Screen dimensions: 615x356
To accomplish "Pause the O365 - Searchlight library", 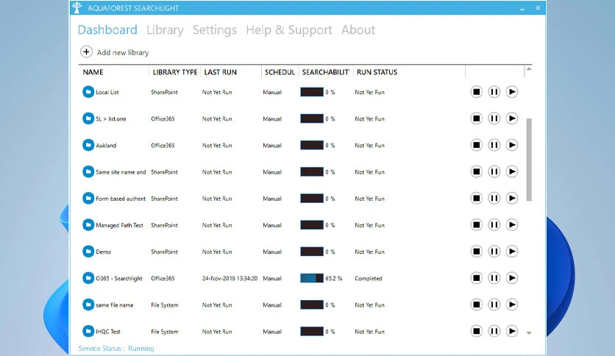I will point(494,278).
